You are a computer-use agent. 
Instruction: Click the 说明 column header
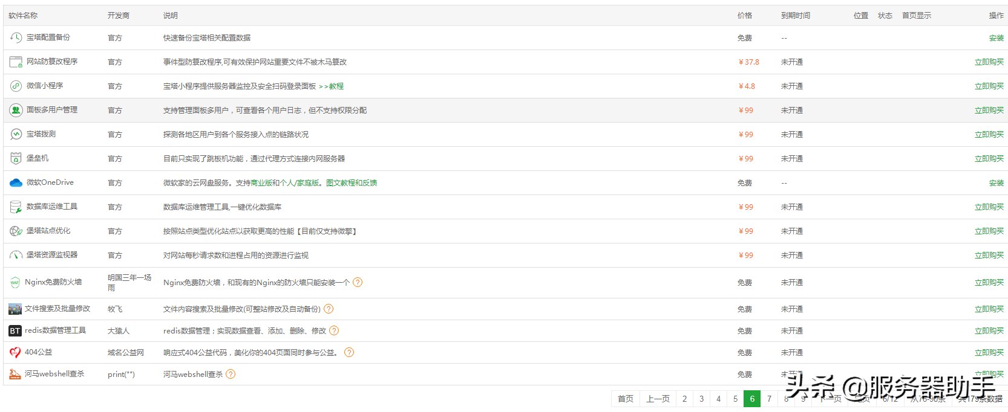pyautogui.click(x=171, y=16)
